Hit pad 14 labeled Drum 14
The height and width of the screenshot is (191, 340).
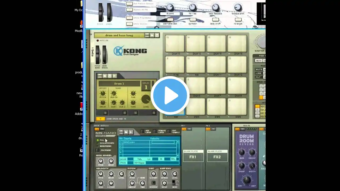pyautogui.click(x=195, y=44)
